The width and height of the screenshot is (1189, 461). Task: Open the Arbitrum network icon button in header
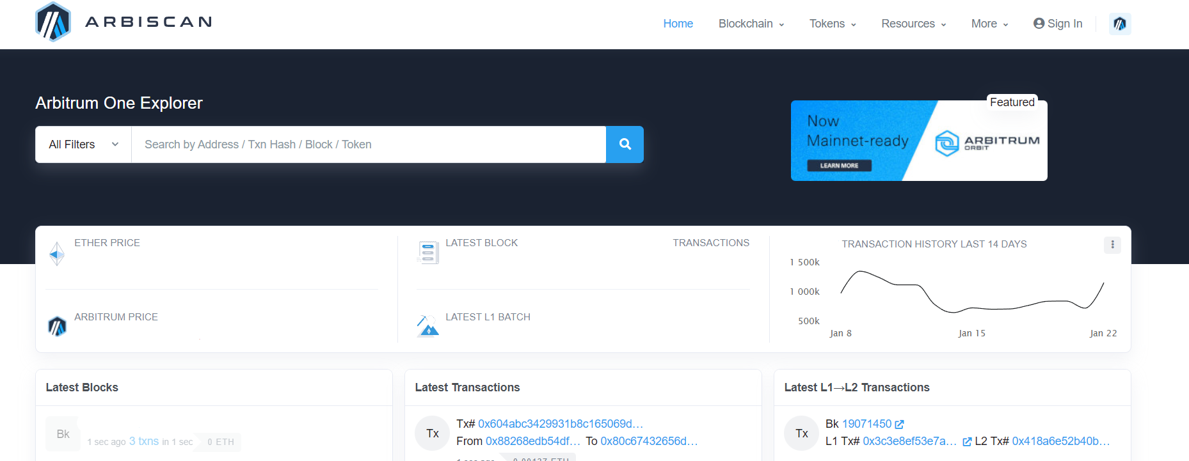point(1120,24)
